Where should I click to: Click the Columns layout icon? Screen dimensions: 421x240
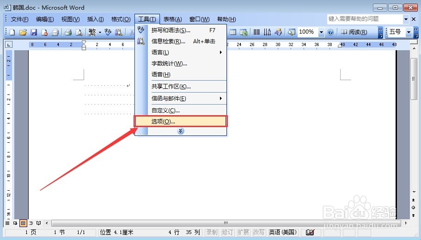click(256, 32)
